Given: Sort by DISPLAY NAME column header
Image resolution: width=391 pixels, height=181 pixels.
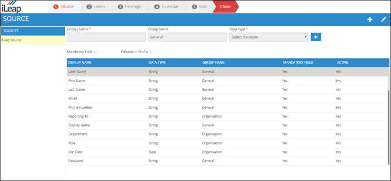Looking at the screenshot, I should tap(80, 63).
